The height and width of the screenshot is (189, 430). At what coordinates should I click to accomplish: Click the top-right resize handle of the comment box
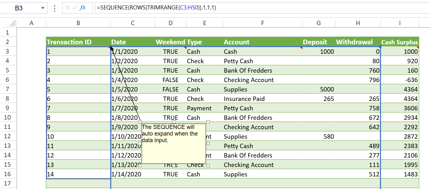[x=208, y=122]
